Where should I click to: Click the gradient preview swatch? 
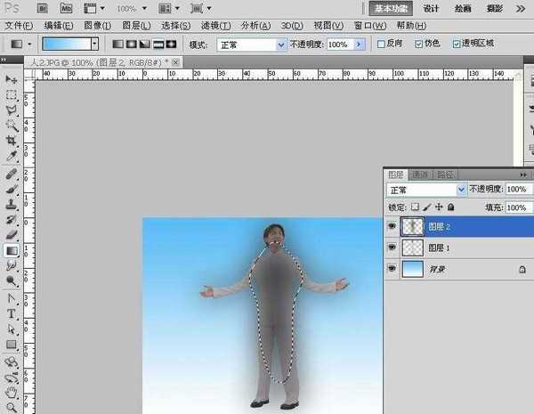pyautogui.click(x=65, y=44)
